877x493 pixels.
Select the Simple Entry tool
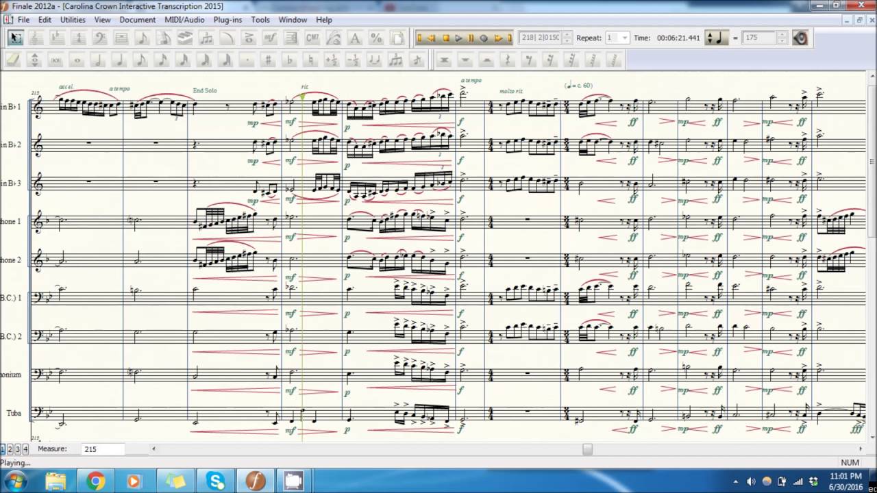coord(143,38)
